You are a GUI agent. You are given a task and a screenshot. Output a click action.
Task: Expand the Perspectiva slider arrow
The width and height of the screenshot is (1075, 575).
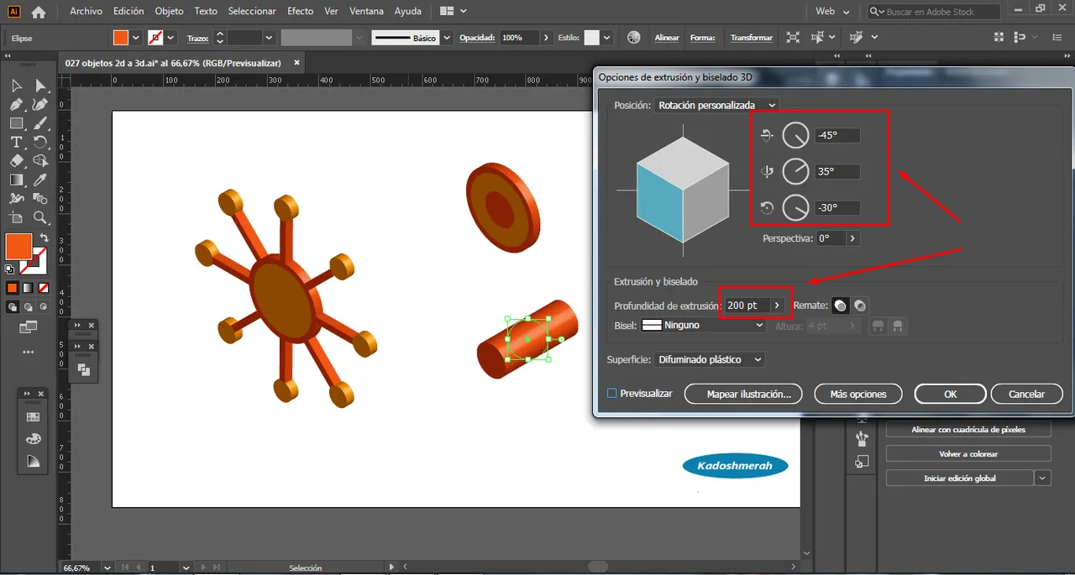coord(852,238)
